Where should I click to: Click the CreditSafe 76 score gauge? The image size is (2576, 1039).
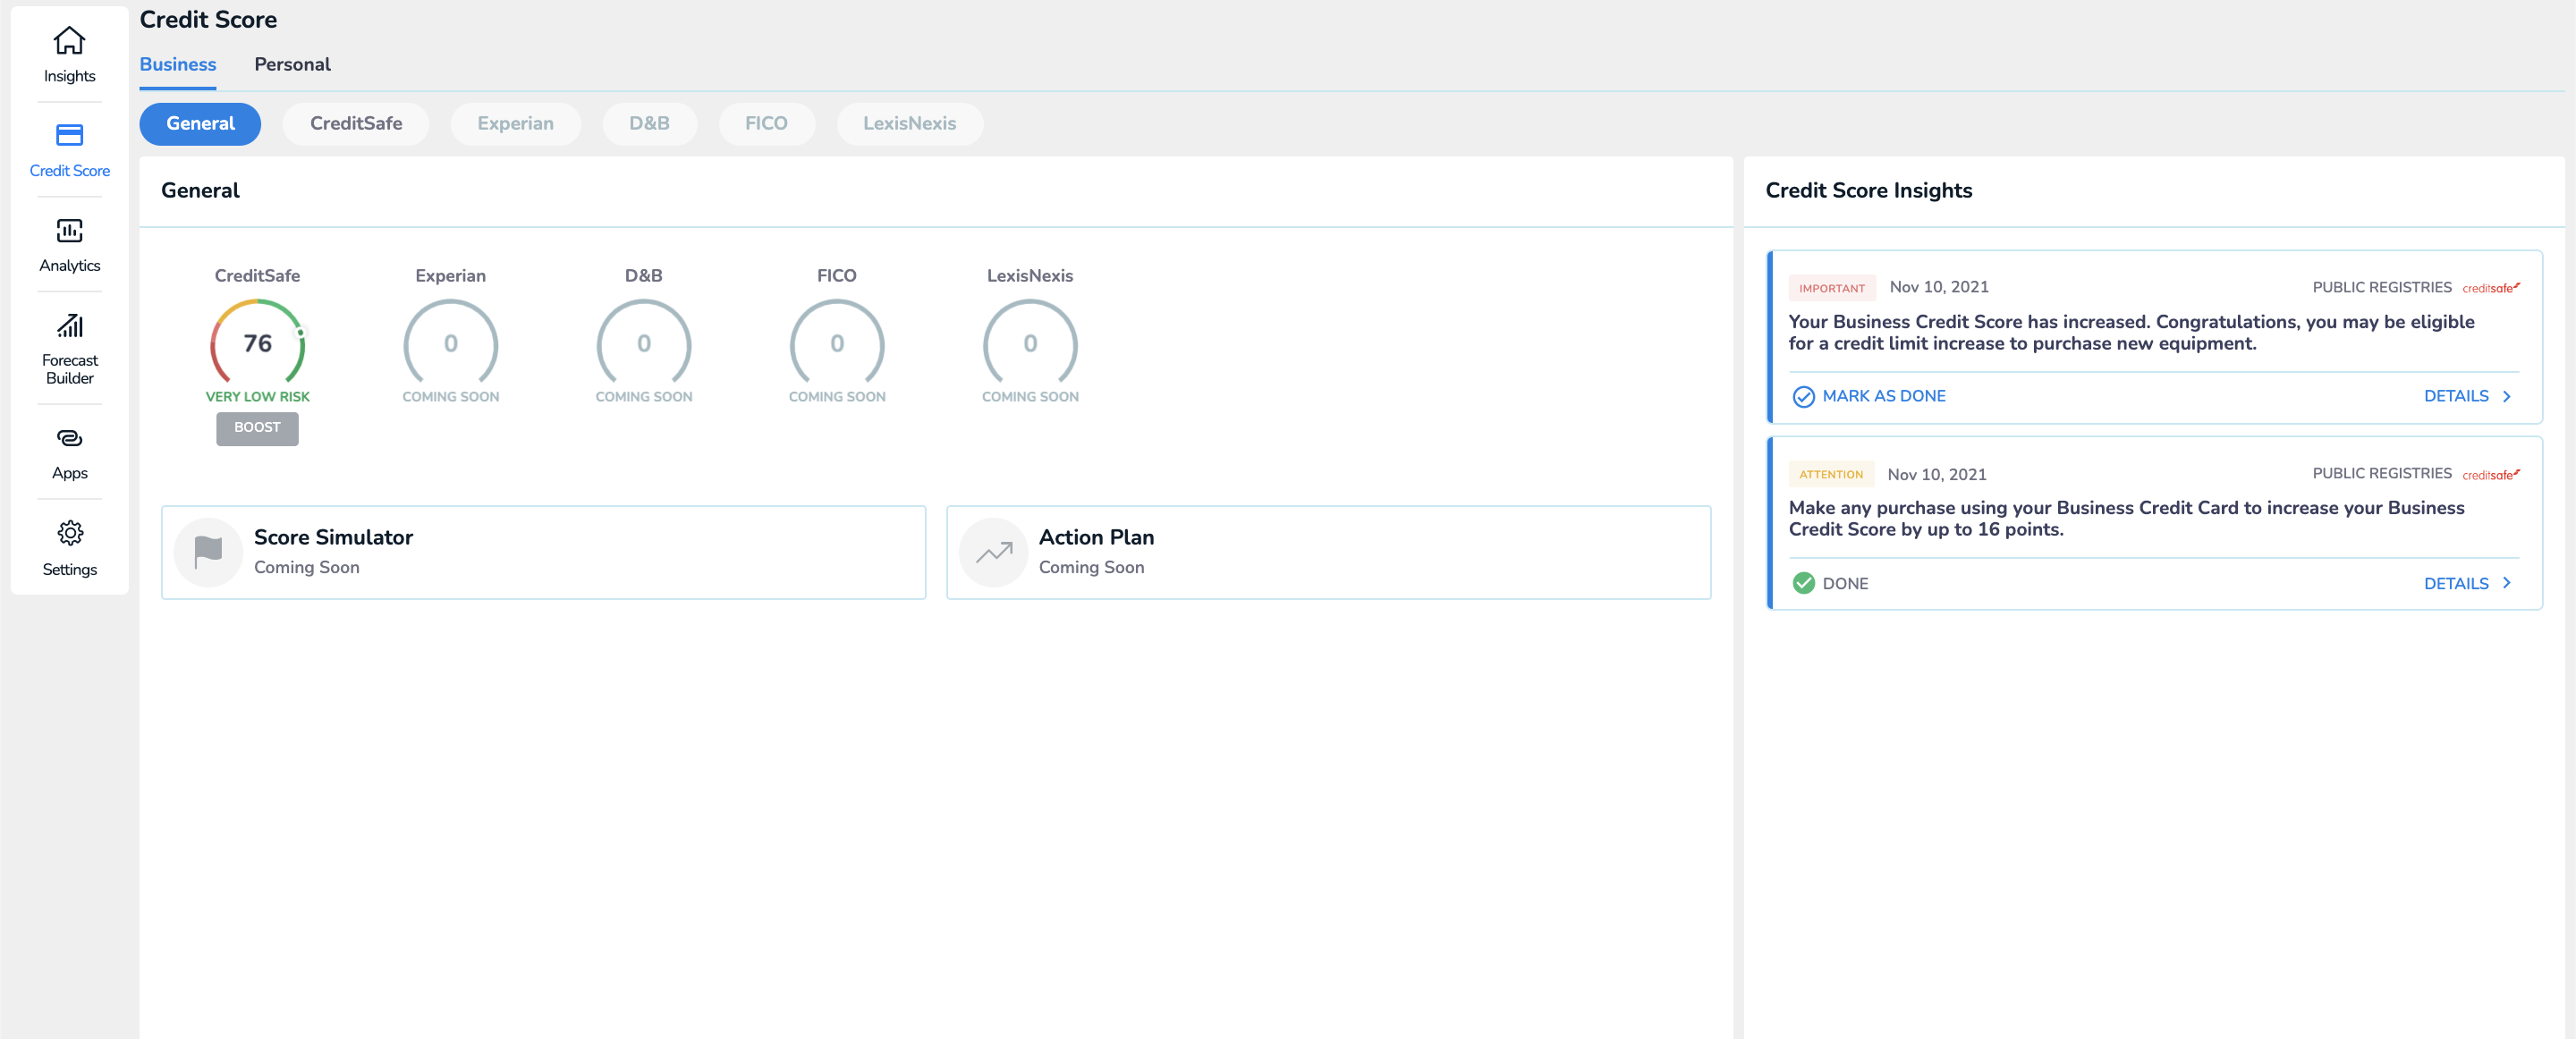coord(257,342)
